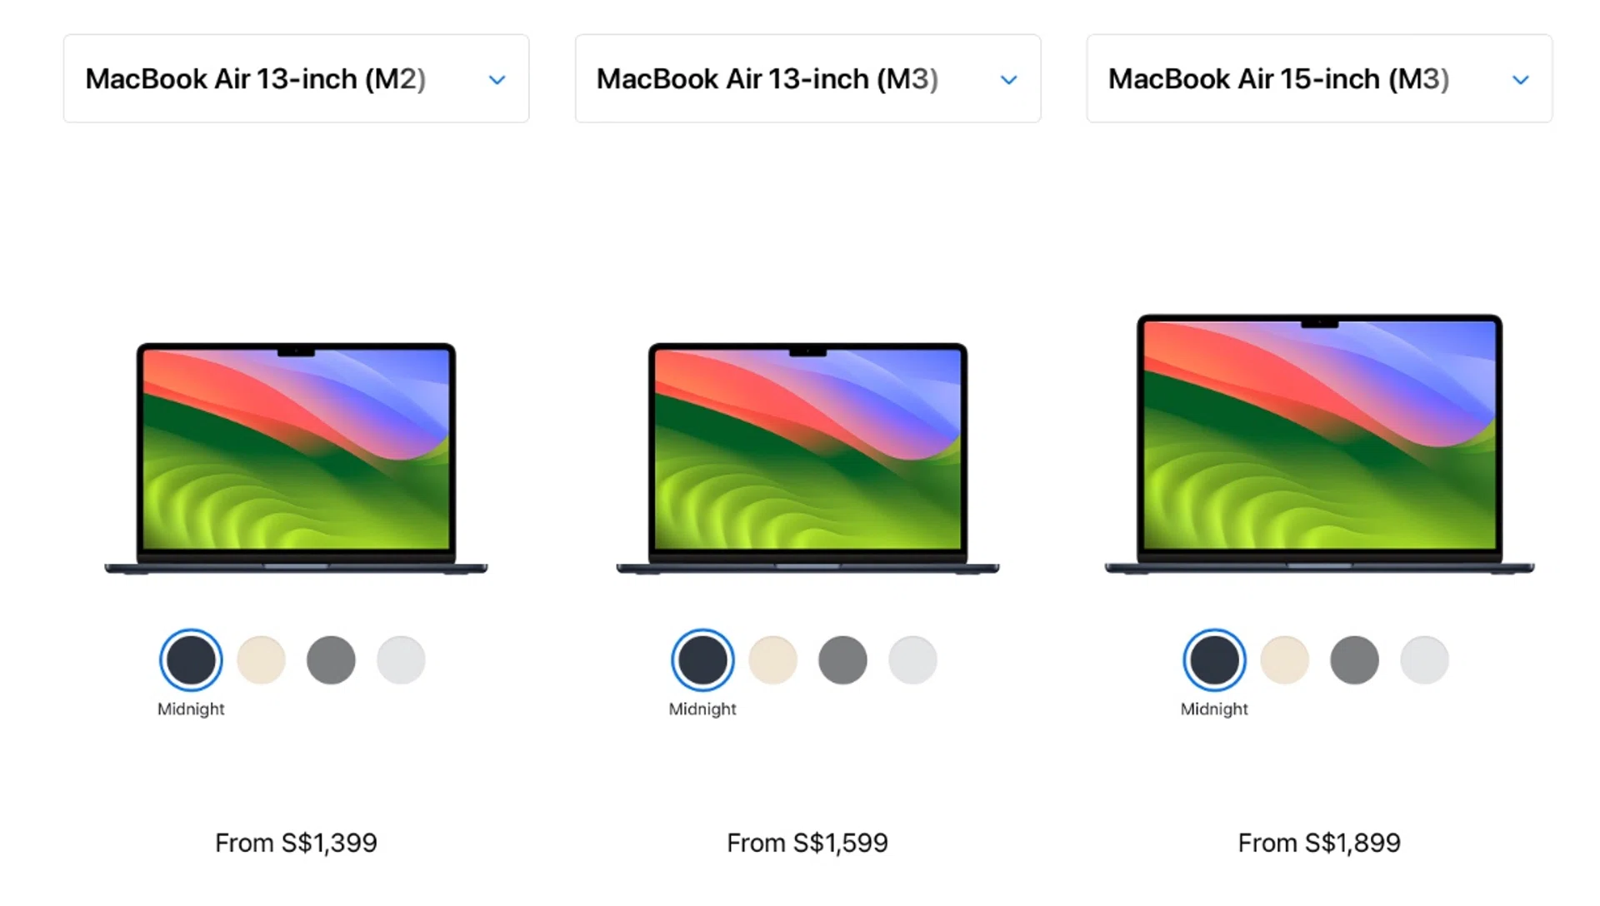Expand the MacBook Air 13-inch (M3) dropdown

[x=807, y=79]
